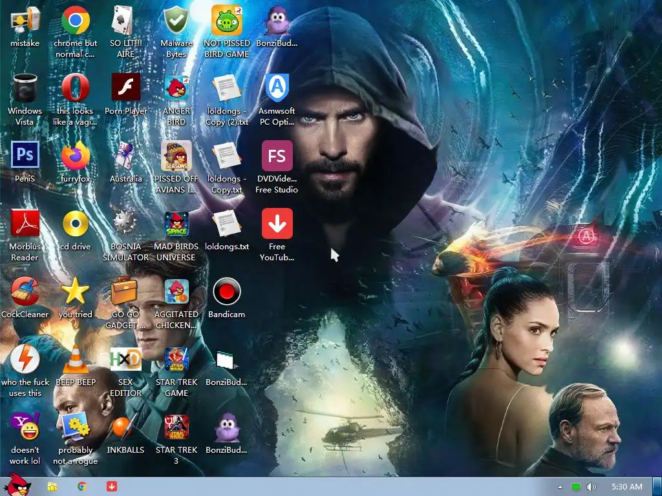Screen dimensions: 662x496
Task: Open the 'Free YouTub...' desktop shortcut
Action: tap(277, 223)
